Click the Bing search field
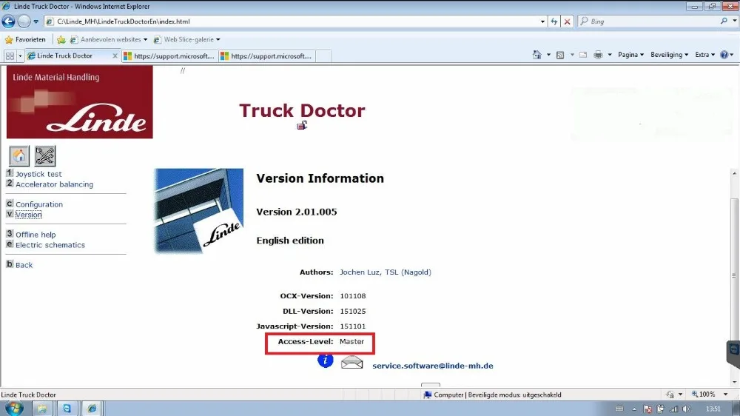 [651, 21]
